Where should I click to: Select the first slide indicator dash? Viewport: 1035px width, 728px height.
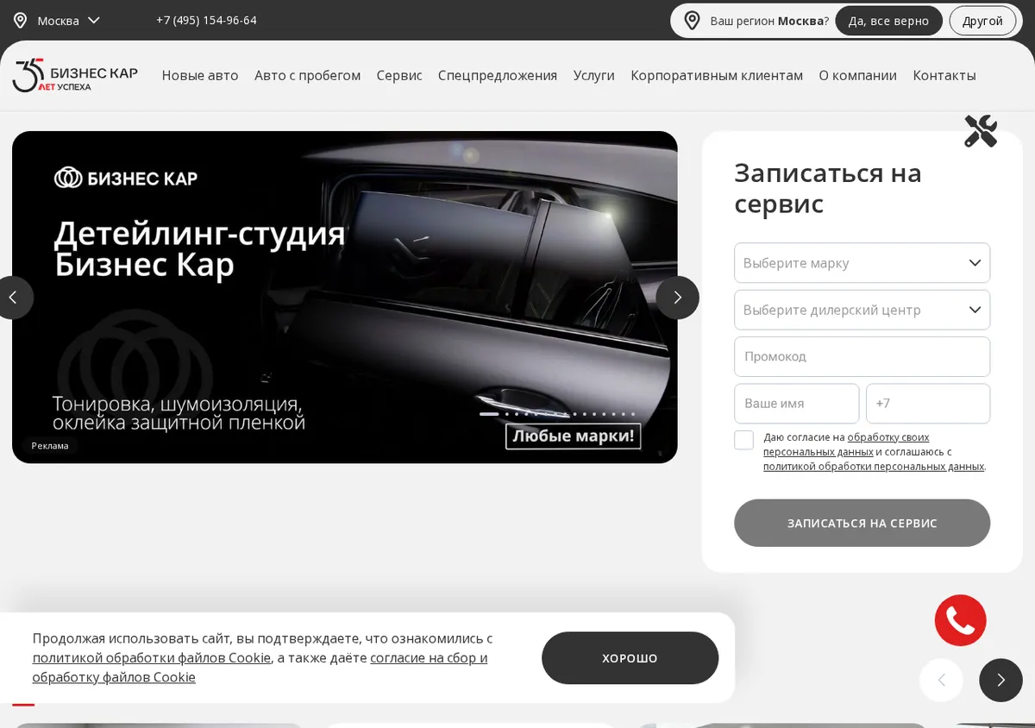(489, 414)
